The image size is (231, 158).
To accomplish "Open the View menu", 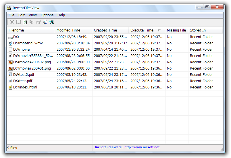I will click(x=33, y=15).
